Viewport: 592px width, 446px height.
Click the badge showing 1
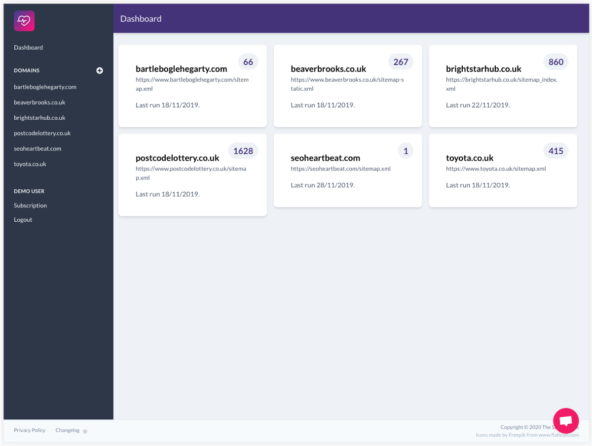(406, 151)
